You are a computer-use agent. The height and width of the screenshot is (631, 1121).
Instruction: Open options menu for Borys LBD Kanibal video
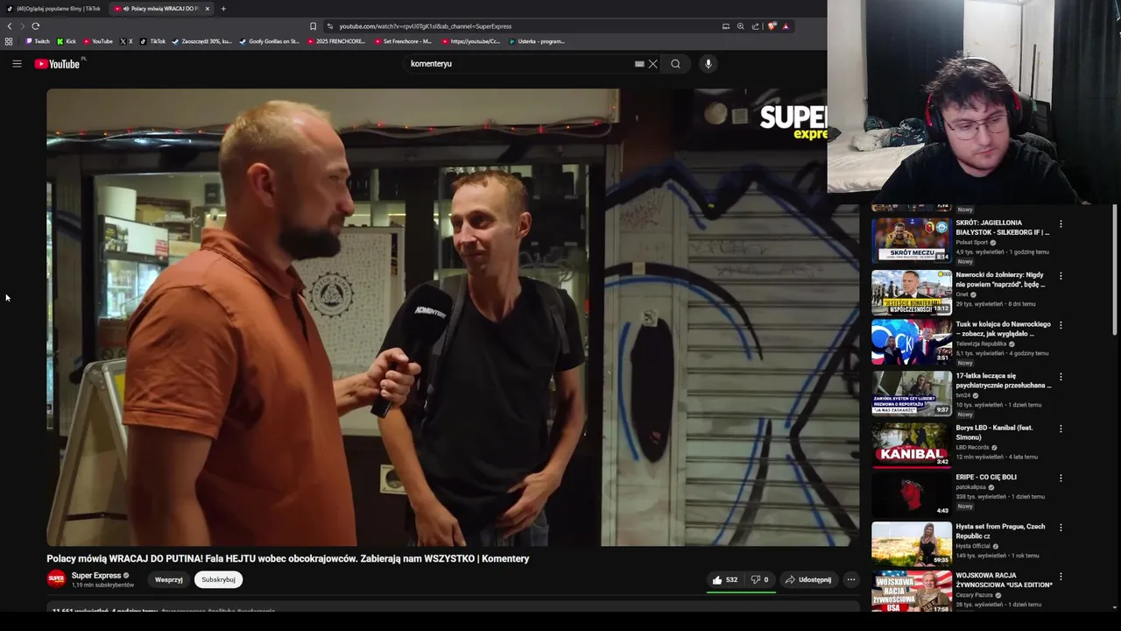pyautogui.click(x=1061, y=429)
